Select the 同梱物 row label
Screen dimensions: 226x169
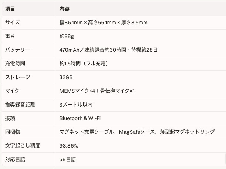click(x=13, y=132)
